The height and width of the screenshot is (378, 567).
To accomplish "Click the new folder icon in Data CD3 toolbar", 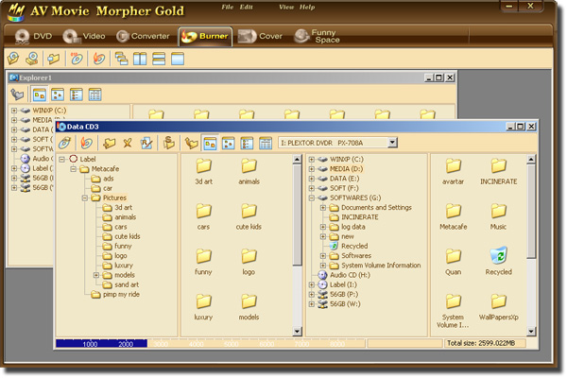I will 109,143.
